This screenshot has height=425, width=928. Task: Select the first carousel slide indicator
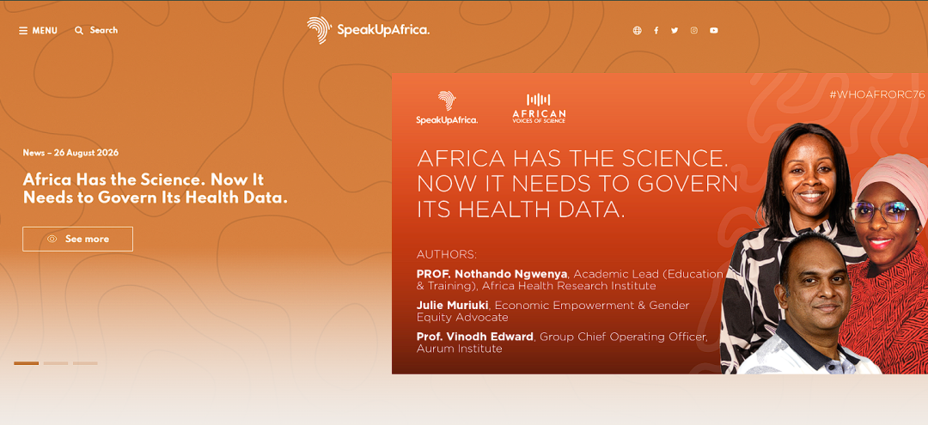point(26,363)
